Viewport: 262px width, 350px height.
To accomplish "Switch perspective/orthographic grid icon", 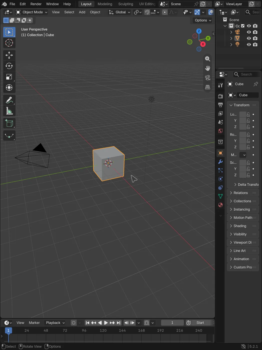I will [207, 87].
